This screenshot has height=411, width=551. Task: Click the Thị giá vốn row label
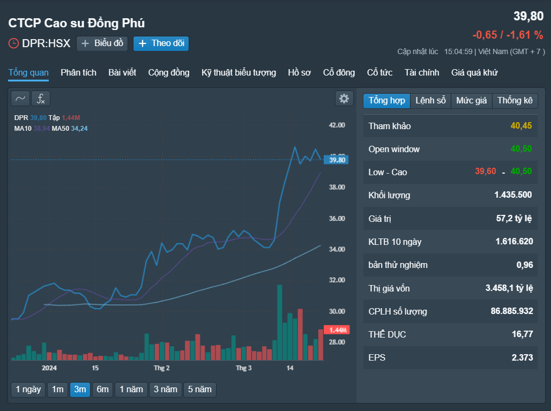click(x=389, y=289)
